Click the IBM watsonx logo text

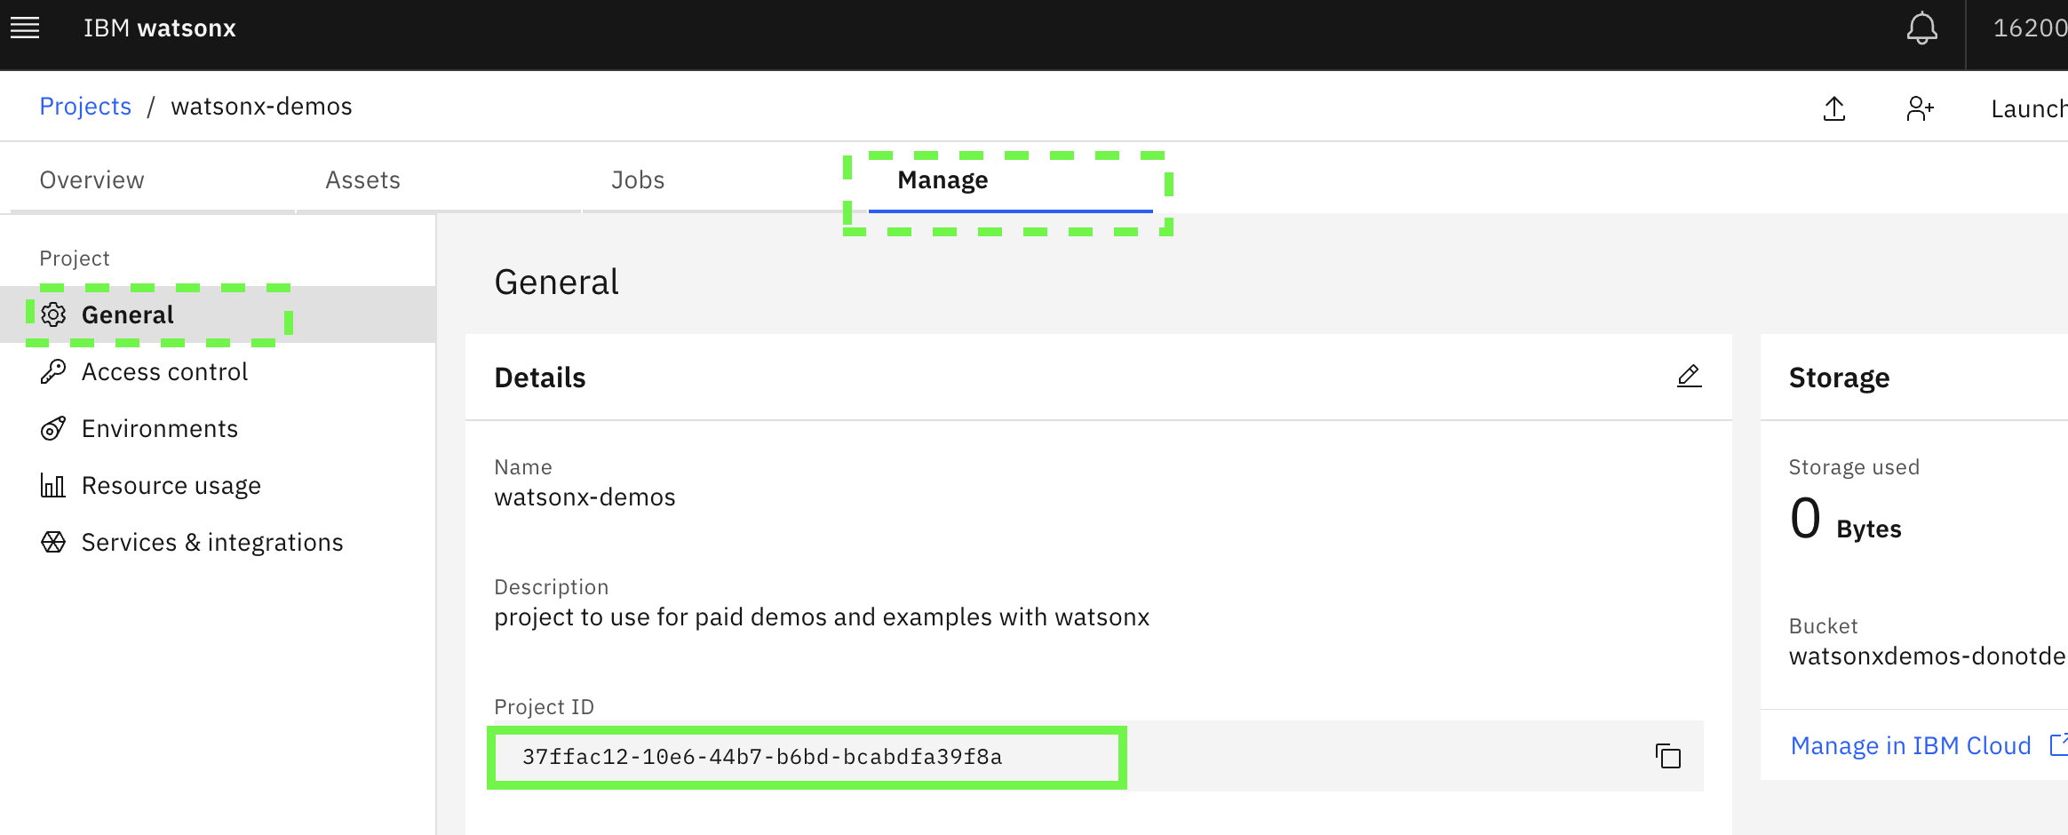[160, 28]
